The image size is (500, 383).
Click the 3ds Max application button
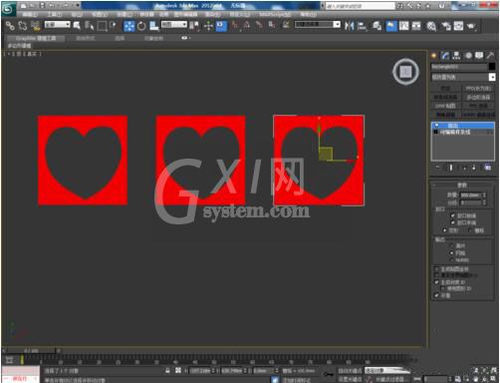pos(9,9)
